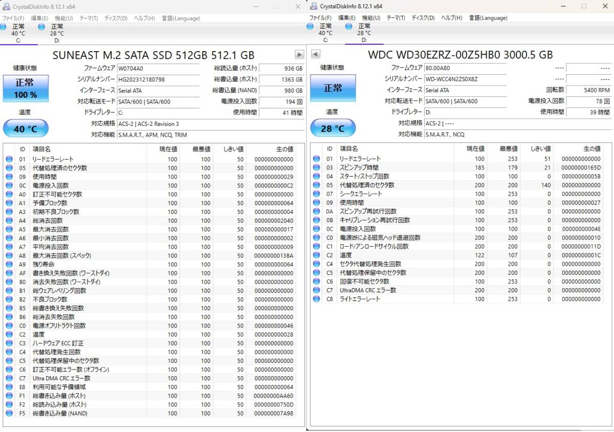Click status icon of 総書き込み量 (NAND) row
Image resolution: width=614 pixels, height=432 pixels.
9,413
